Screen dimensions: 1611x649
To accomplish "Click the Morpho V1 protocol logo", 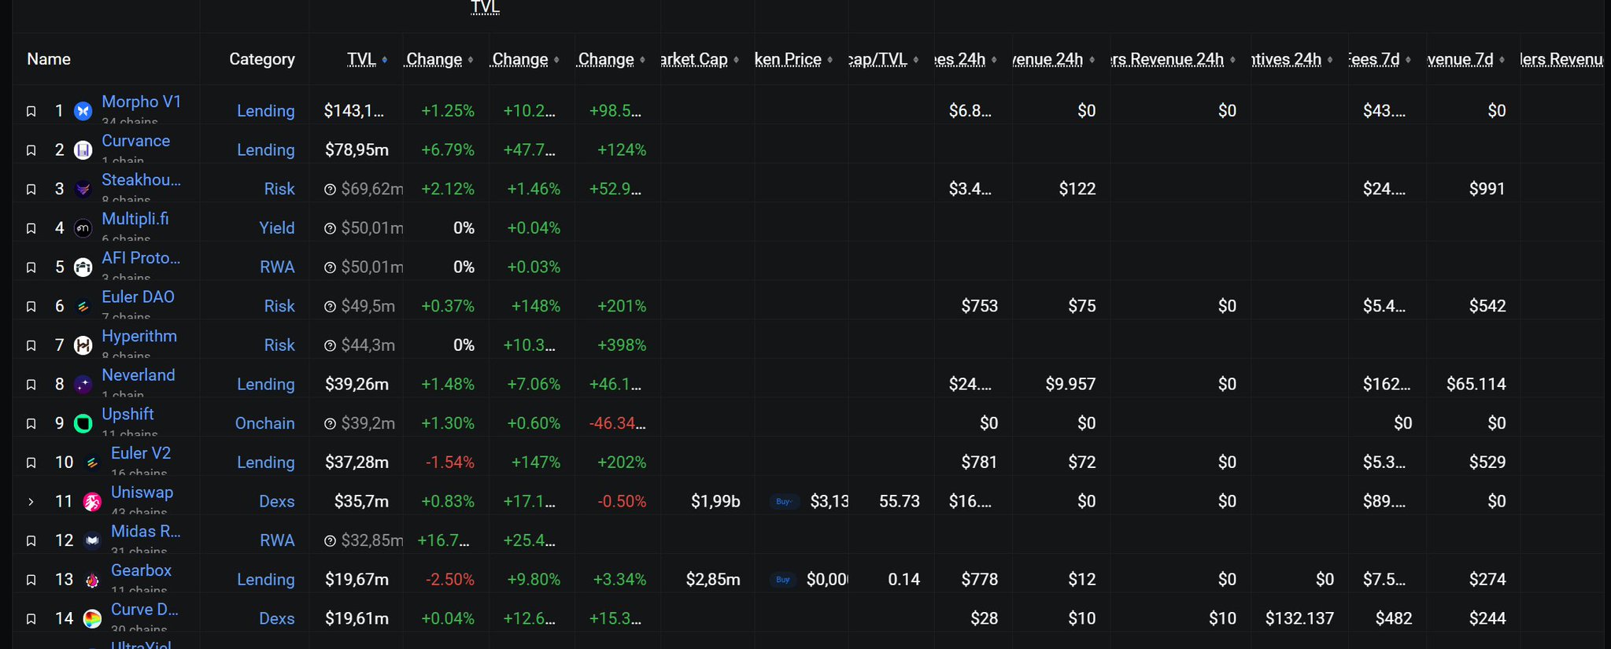I will [x=83, y=111].
